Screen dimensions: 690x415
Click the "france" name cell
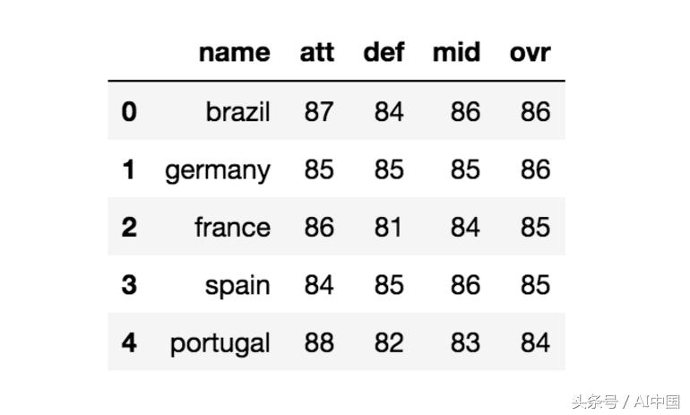coord(232,227)
